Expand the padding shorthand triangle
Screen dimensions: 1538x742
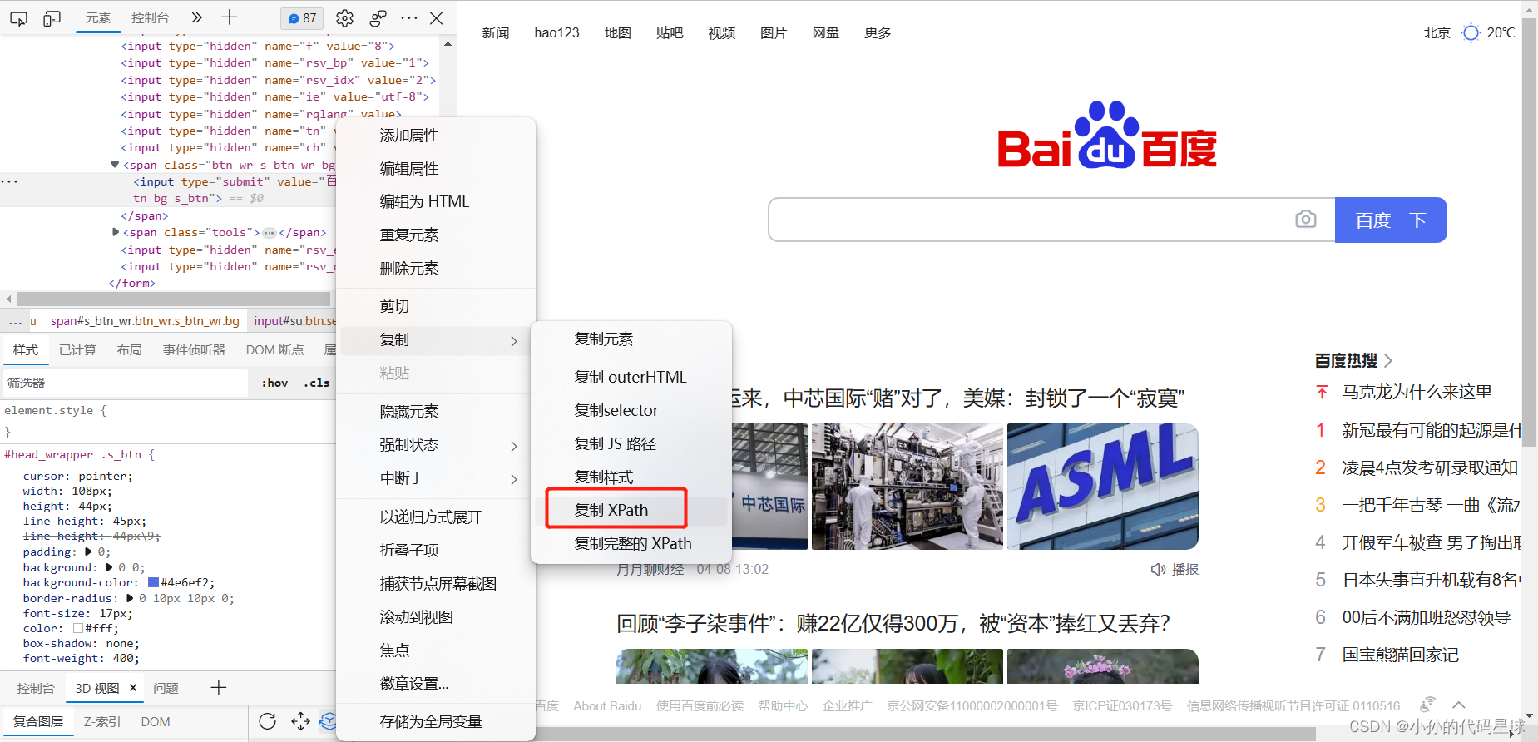(89, 552)
